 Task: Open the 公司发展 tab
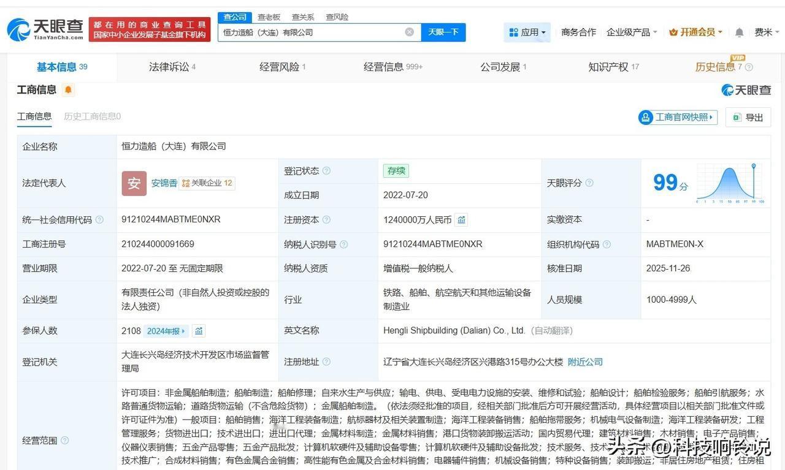point(504,67)
